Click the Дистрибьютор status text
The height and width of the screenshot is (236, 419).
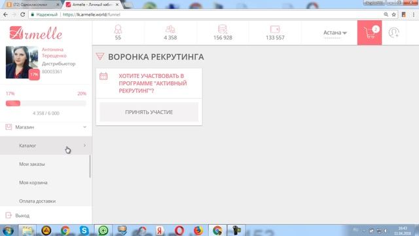(58, 64)
